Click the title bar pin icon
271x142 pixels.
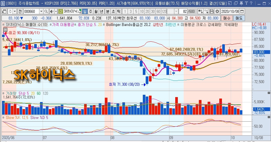[x=242, y=3]
